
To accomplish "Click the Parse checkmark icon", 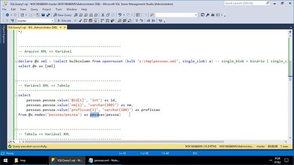I will (x=80, y=21).
